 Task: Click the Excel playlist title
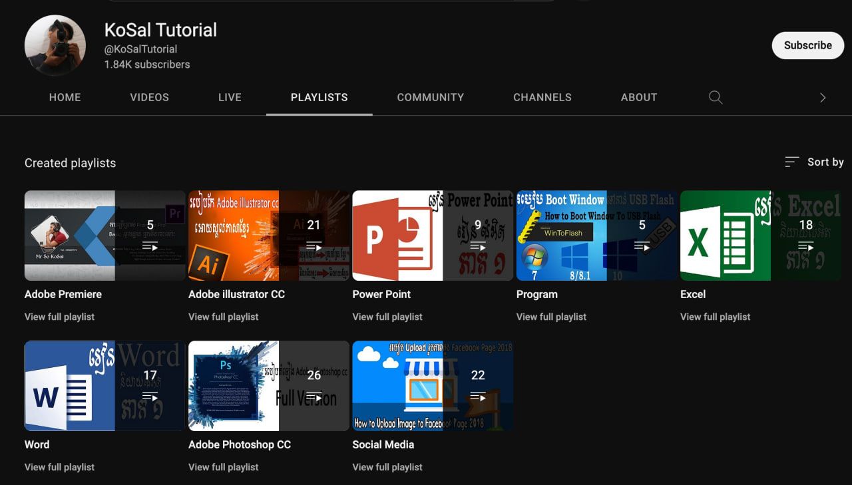(693, 294)
